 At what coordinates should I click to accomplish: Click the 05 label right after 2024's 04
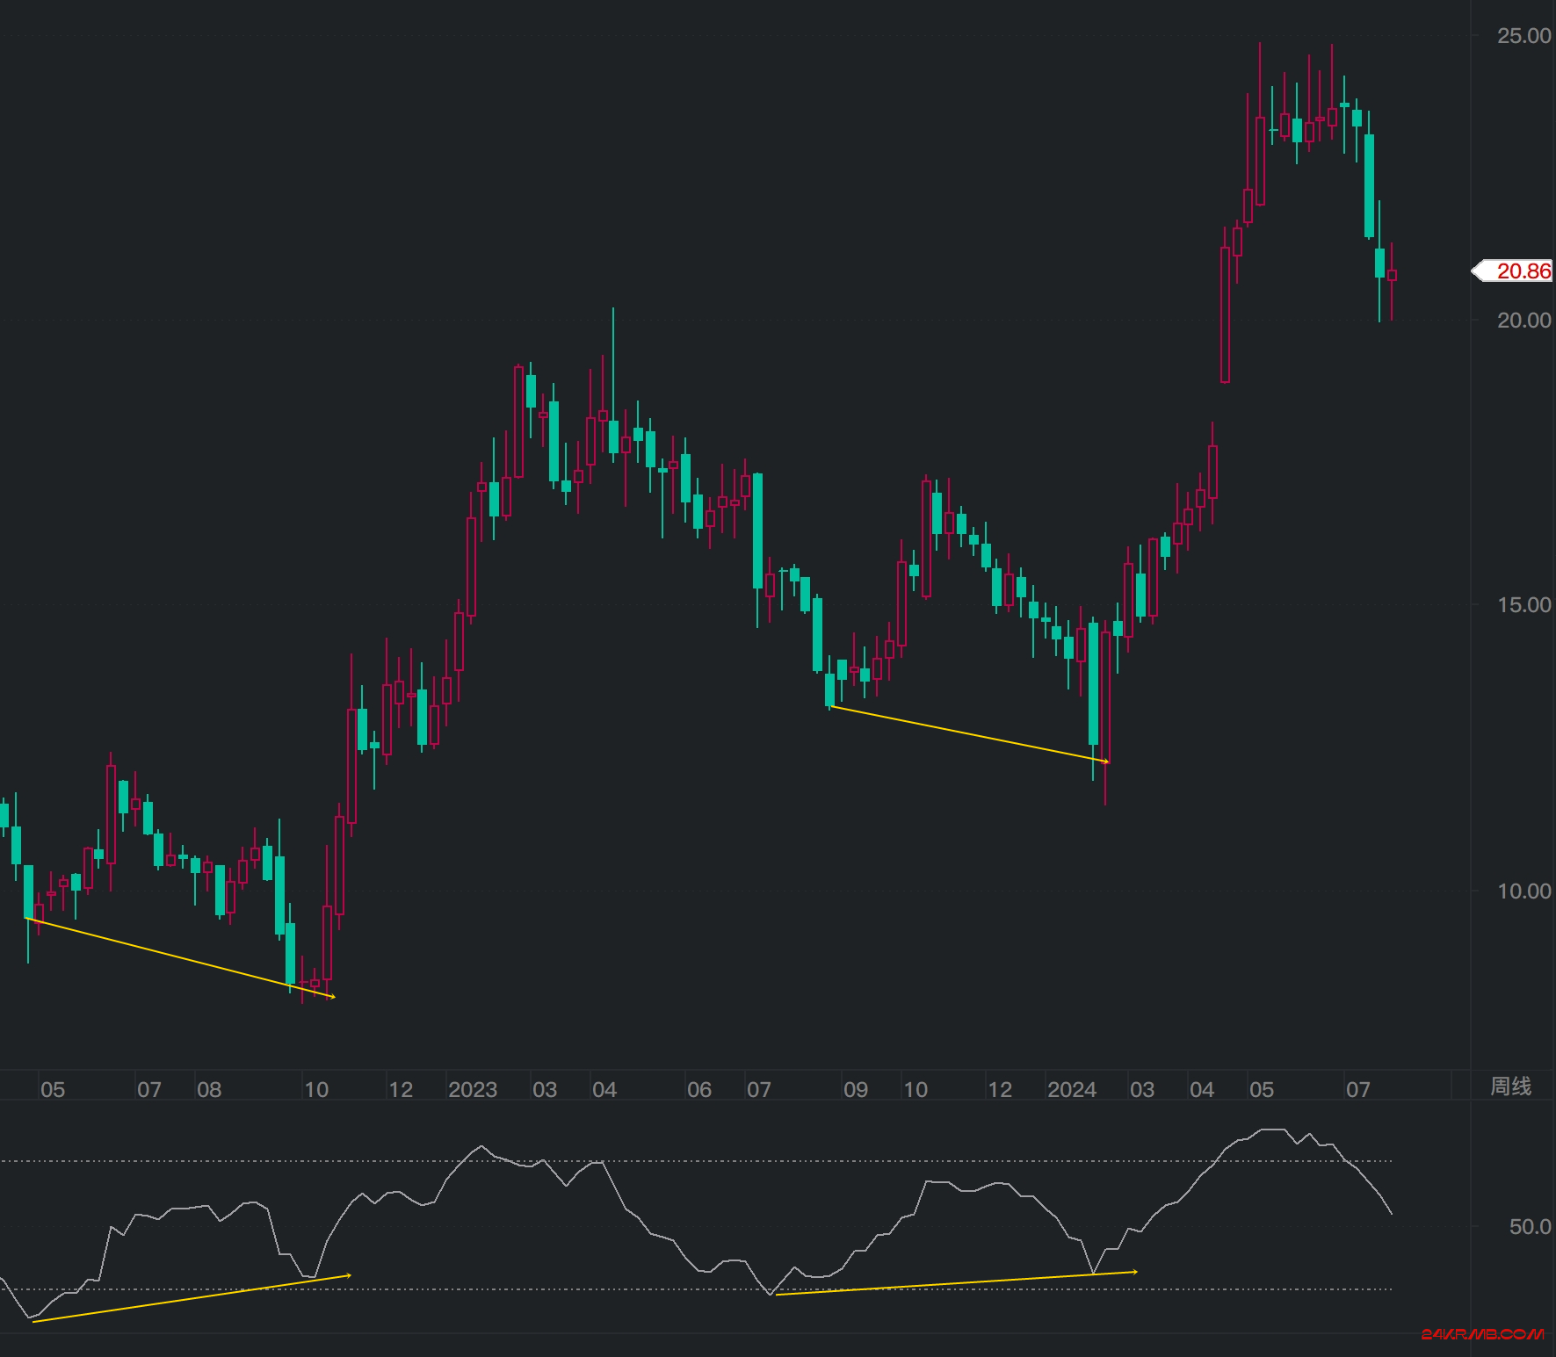coord(1262,1090)
